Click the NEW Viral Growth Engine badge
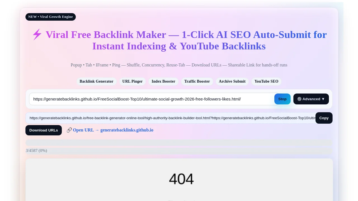This screenshot has height=201, width=358. tap(51, 17)
